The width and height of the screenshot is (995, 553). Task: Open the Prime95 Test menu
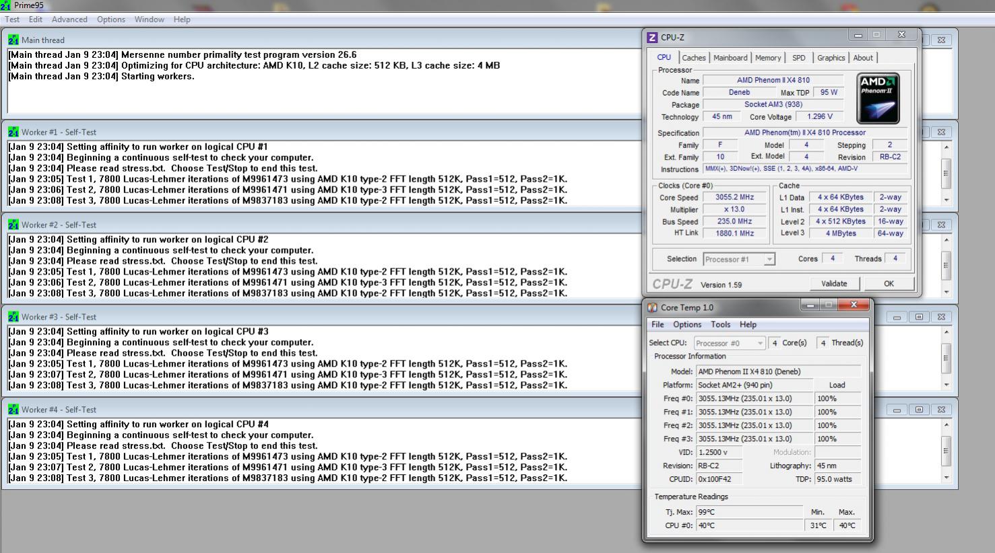(x=12, y=20)
